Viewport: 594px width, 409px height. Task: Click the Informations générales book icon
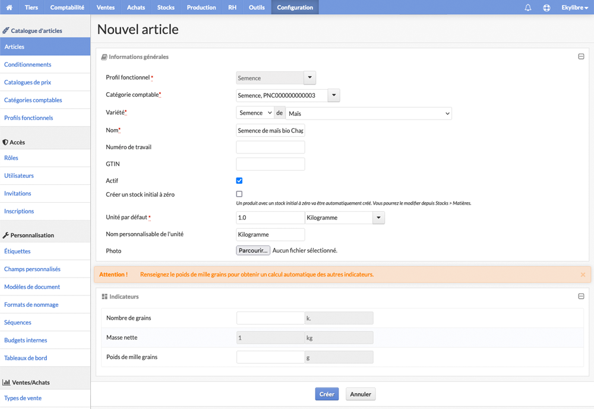[104, 57]
